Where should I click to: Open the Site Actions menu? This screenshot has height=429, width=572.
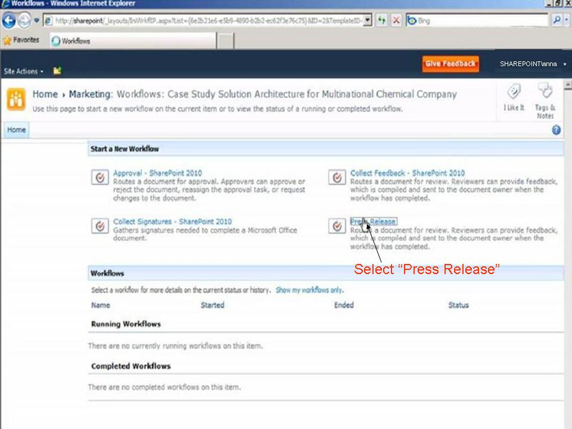(x=24, y=71)
